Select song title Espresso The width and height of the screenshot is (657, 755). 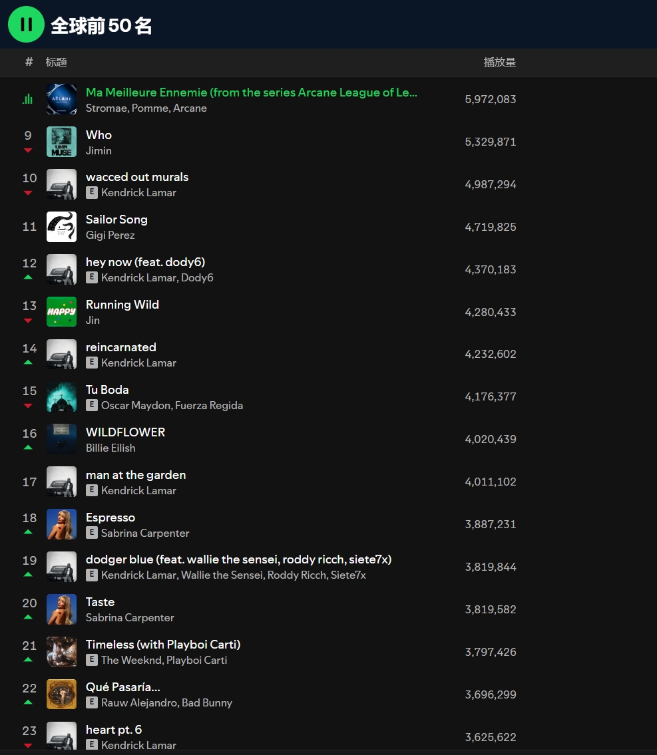point(110,518)
